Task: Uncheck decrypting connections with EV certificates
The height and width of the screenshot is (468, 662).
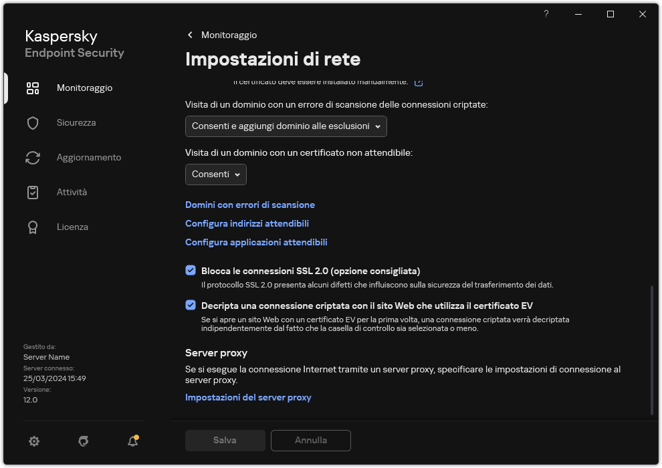Action: (191, 305)
